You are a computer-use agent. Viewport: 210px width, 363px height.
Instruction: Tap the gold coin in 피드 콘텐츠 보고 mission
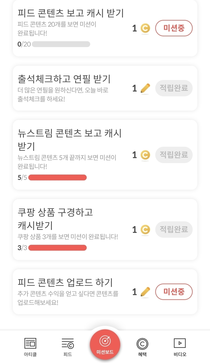click(145, 28)
